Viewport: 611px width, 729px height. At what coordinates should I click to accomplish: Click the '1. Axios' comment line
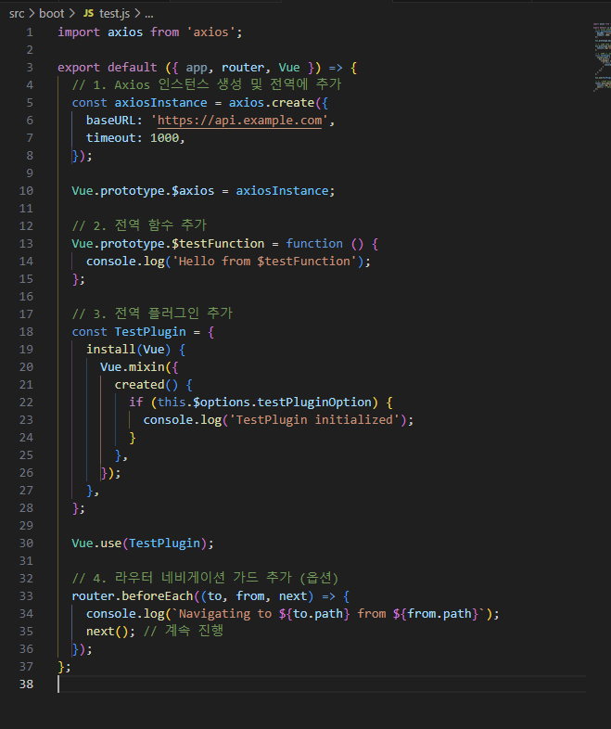(207, 84)
